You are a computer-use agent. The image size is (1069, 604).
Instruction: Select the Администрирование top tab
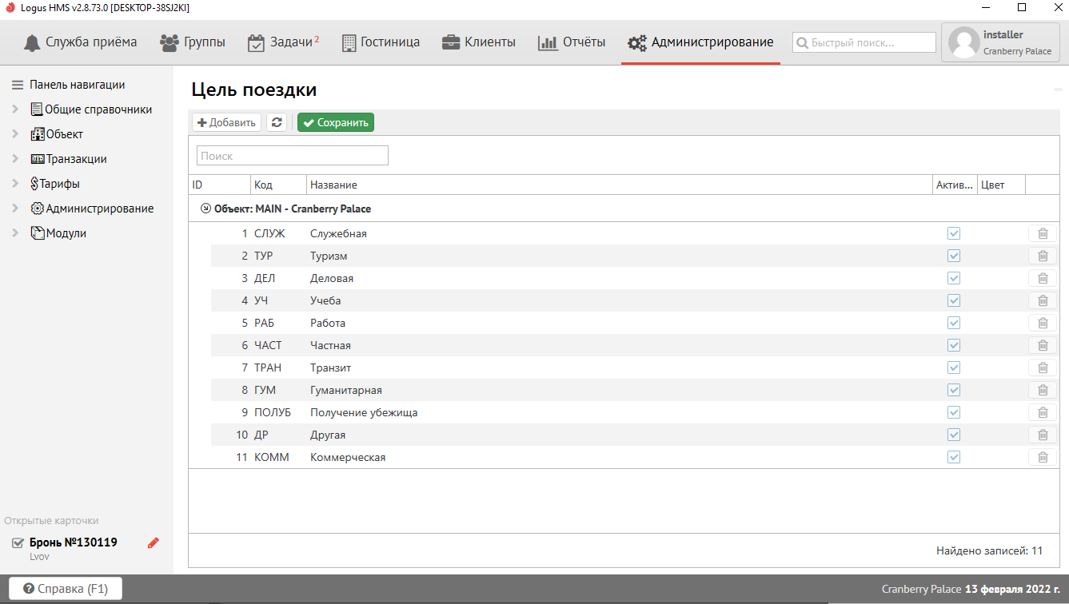click(701, 42)
